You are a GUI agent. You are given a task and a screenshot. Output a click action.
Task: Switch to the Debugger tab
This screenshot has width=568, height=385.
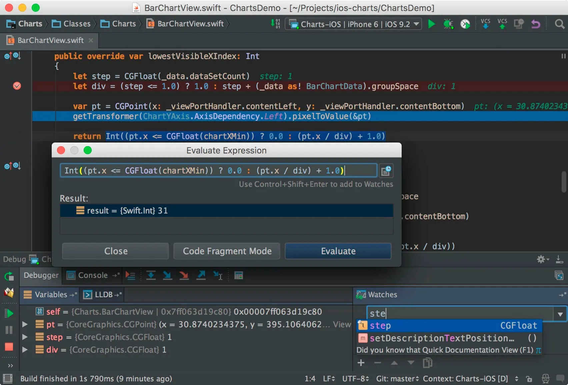pyautogui.click(x=41, y=275)
